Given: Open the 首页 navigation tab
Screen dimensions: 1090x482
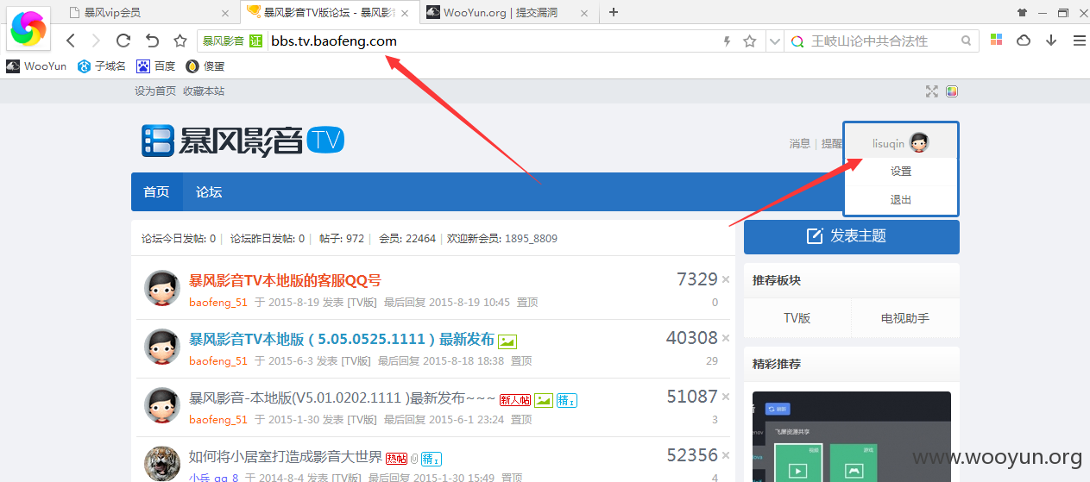Looking at the screenshot, I should click(157, 191).
